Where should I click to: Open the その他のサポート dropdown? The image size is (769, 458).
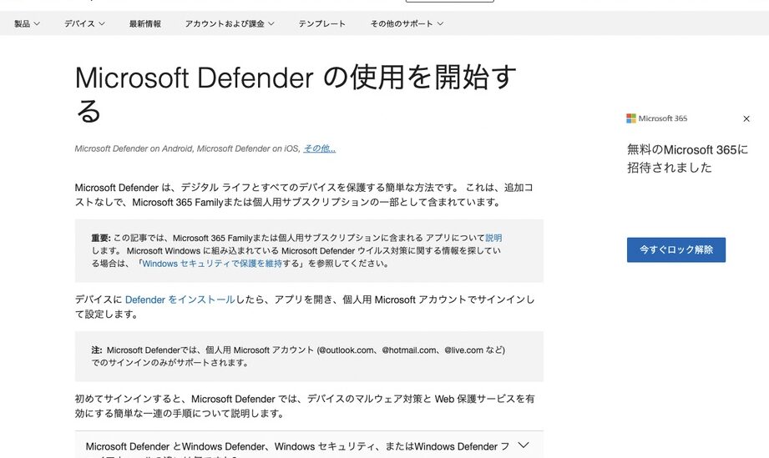[407, 23]
